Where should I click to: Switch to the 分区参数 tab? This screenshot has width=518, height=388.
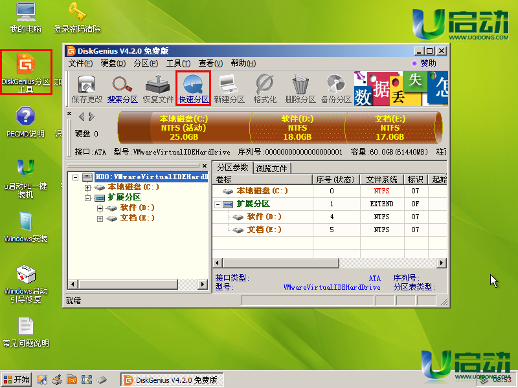pyautogui.click(x=232, y=167)
